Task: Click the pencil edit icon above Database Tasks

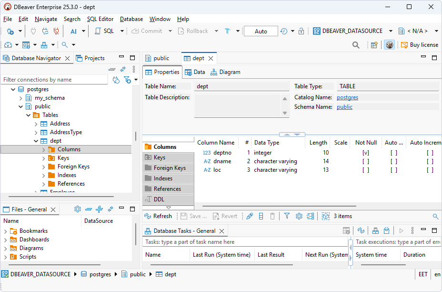Action: pyautogui.click(x=250, y=216)
